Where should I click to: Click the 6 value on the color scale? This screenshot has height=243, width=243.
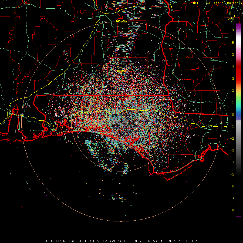click(x=233, y=42)
